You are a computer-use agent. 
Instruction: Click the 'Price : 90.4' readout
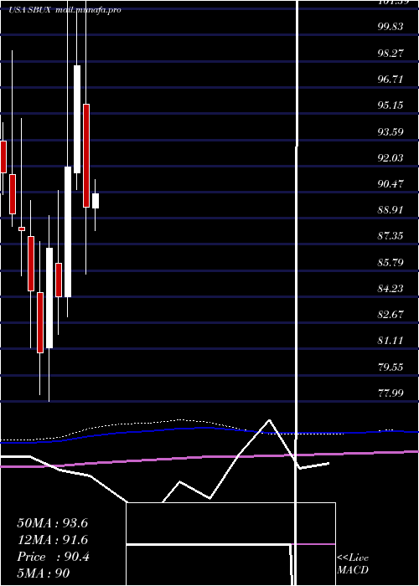53,557
